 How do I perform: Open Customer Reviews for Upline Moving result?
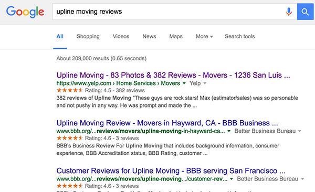pos(171,171)
